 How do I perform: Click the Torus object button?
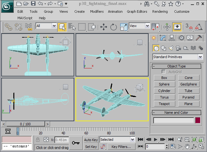164,97
